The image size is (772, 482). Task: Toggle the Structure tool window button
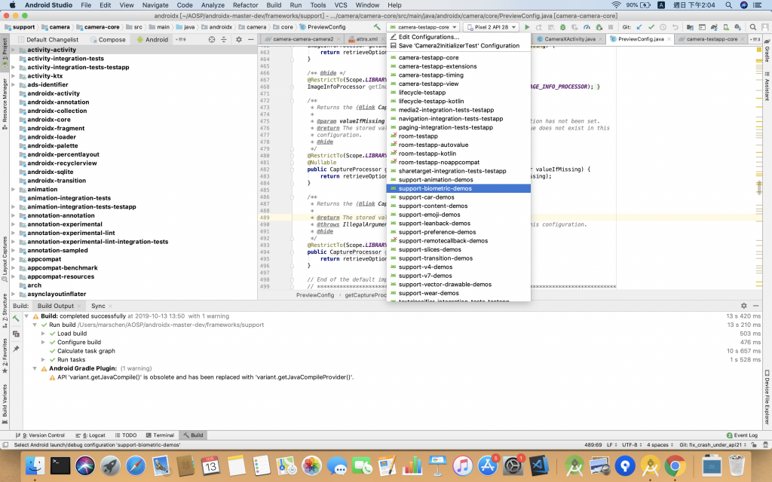[5, 311]
